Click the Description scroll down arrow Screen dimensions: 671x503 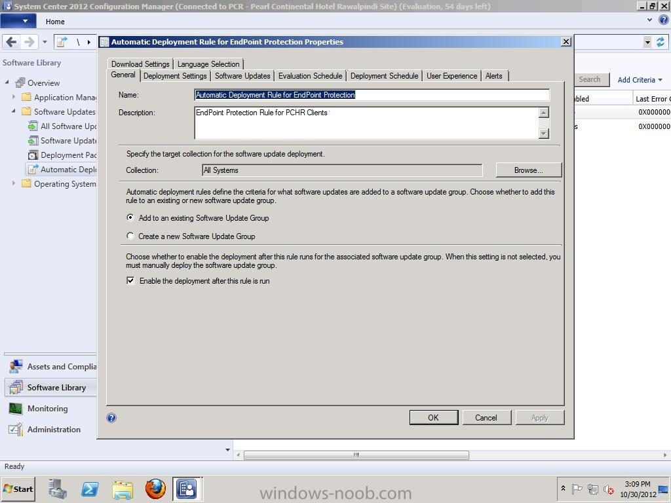543,134
